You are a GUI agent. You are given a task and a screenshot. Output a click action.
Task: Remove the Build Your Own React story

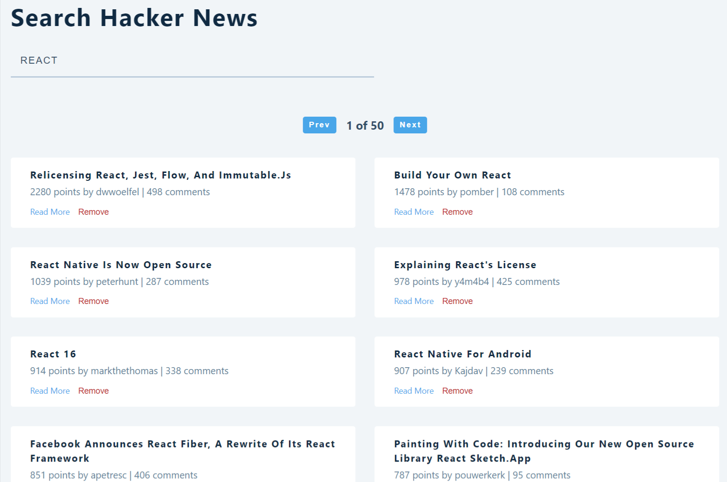[457, 212]
